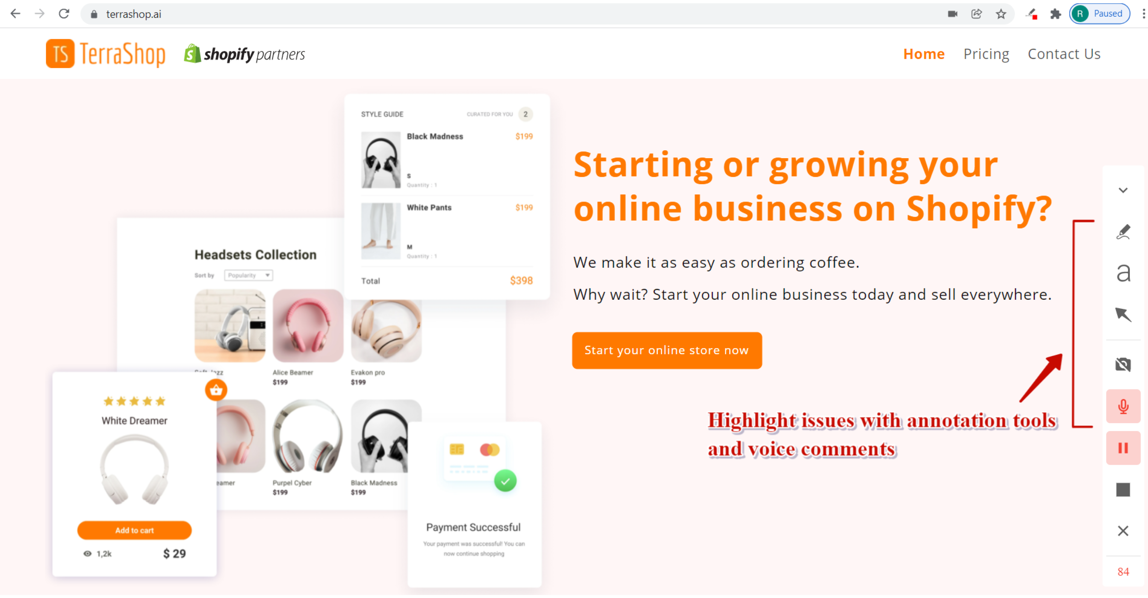Click the Pricing navigation menu item
1148x598 pixels.
point(986,54)
